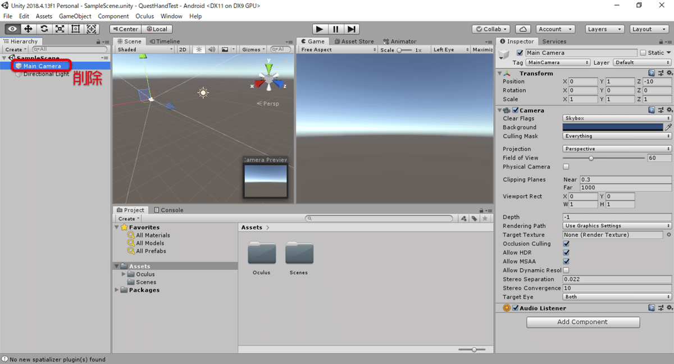Select the Hand tool in the toolbar

(x=12, y=29)
